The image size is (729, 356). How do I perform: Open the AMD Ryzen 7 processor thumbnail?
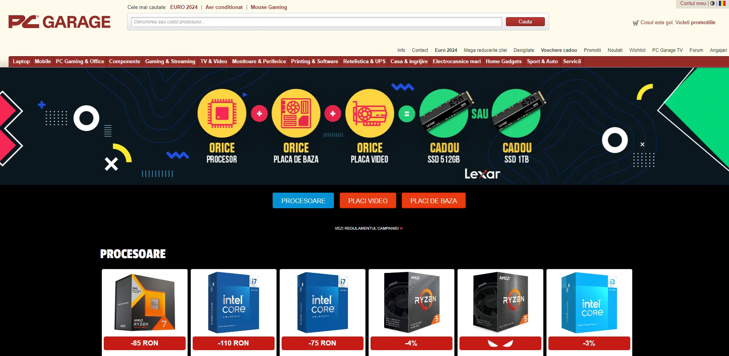(145, 302)
